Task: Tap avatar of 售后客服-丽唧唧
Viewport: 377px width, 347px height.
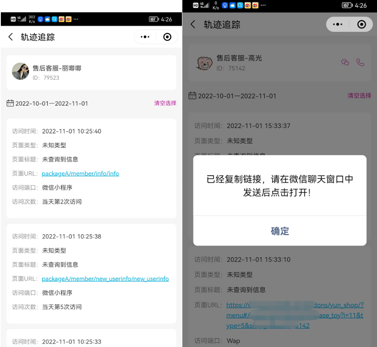Action: 20,72
